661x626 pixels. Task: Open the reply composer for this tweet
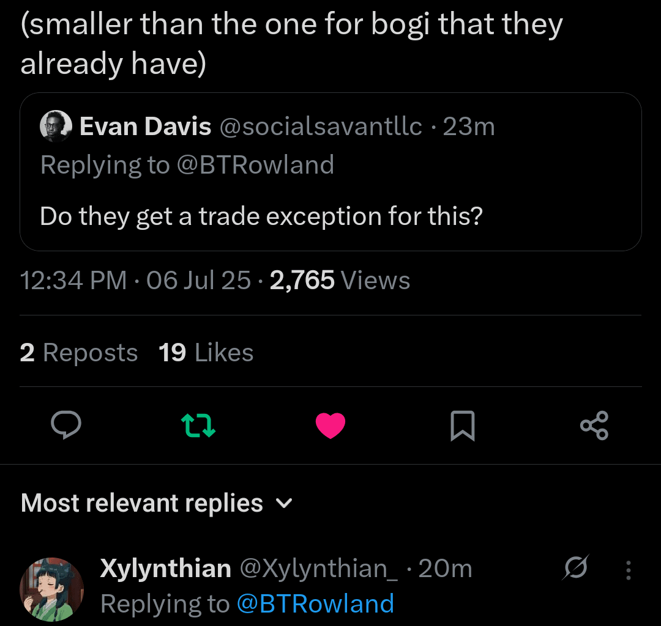[66, 426]
